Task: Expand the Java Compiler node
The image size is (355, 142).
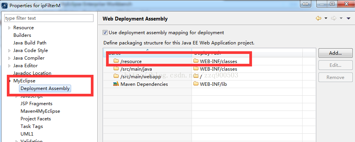Action: click(x=9, y=58)
